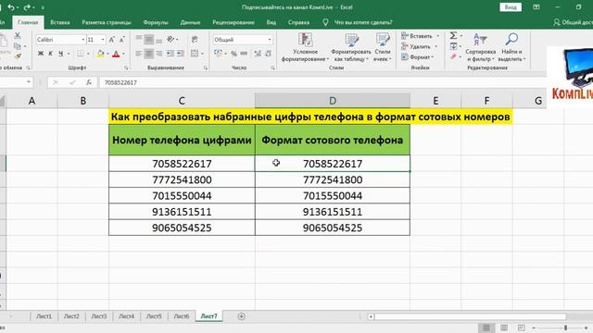This screenshot has width=593, height=333.
Task: Click the Общий доступ share button
Action: coord(573,22)
